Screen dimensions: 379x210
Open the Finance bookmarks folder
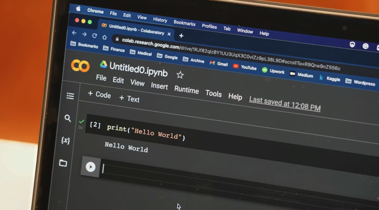pyautogui.click(x=114, y=49)
